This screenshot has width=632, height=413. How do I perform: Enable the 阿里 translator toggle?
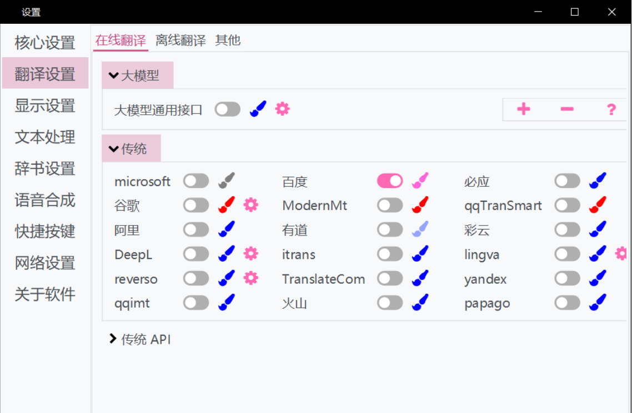(x=196, y=230)
